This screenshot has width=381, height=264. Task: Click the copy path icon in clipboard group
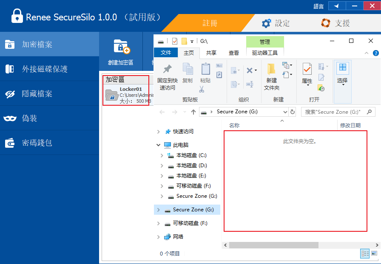click(x=219, y=65)
